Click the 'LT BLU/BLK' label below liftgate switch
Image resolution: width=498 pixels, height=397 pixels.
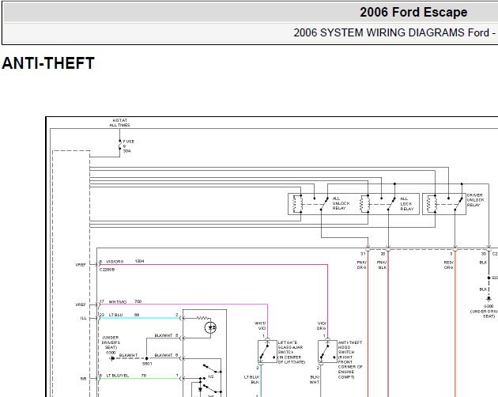tap(252, 380)
